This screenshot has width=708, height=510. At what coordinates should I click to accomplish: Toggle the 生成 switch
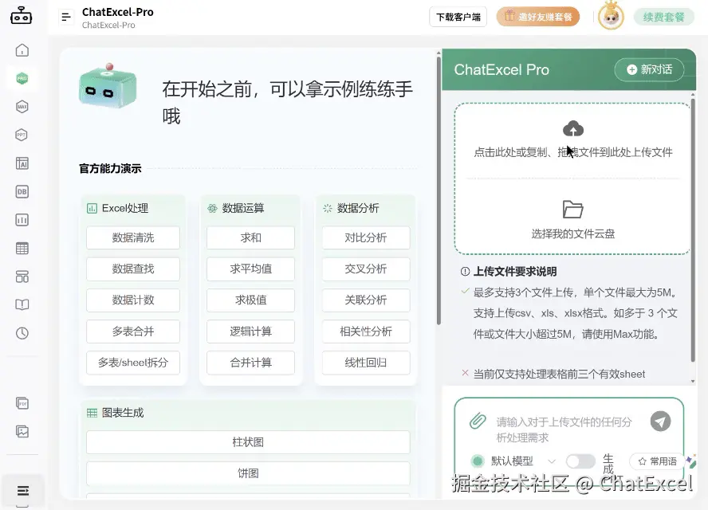point(580,461)
